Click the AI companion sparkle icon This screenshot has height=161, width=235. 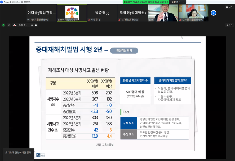(x=9, y=25)
